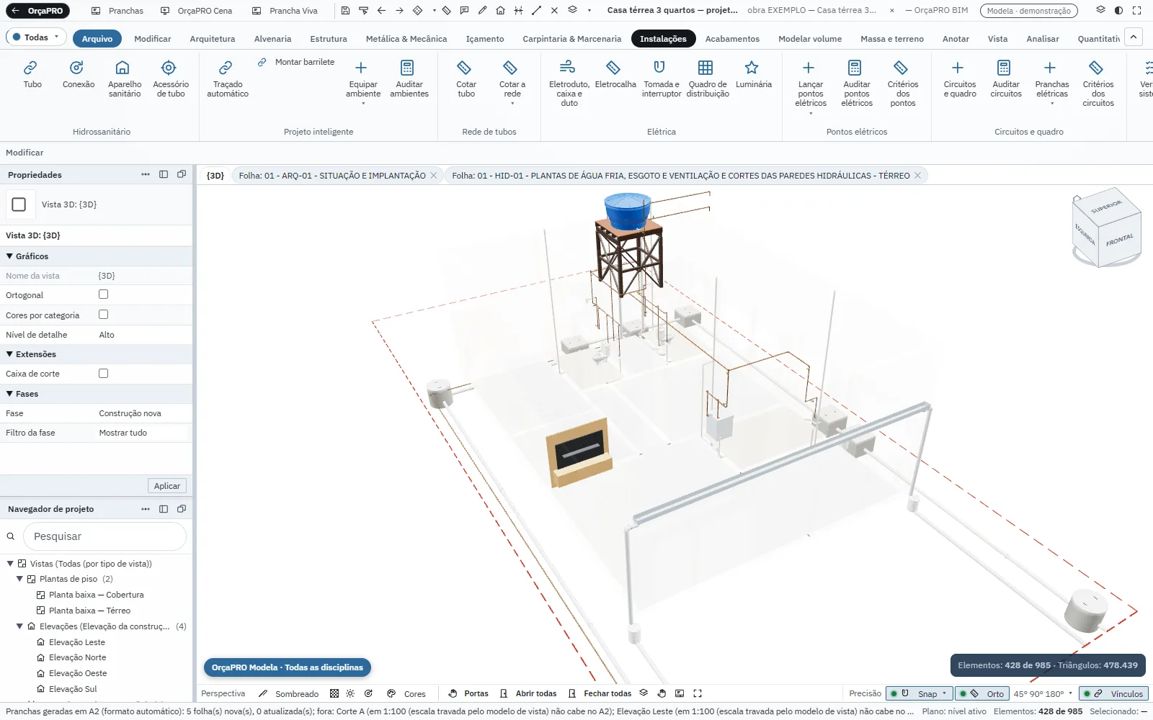Screen dimensions: 1153x720
Task: Toggle Snap precision mode
Action: point(919,693)
